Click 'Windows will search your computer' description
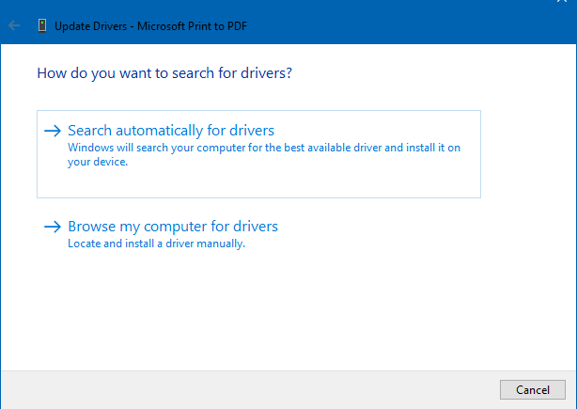This screenshot has height=409, width=577. pos(263,149)
